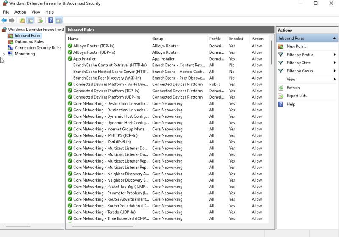Open the View submenu arrow in Actions
This screenshot has height=237, width=339.
(x=334, y=79)
